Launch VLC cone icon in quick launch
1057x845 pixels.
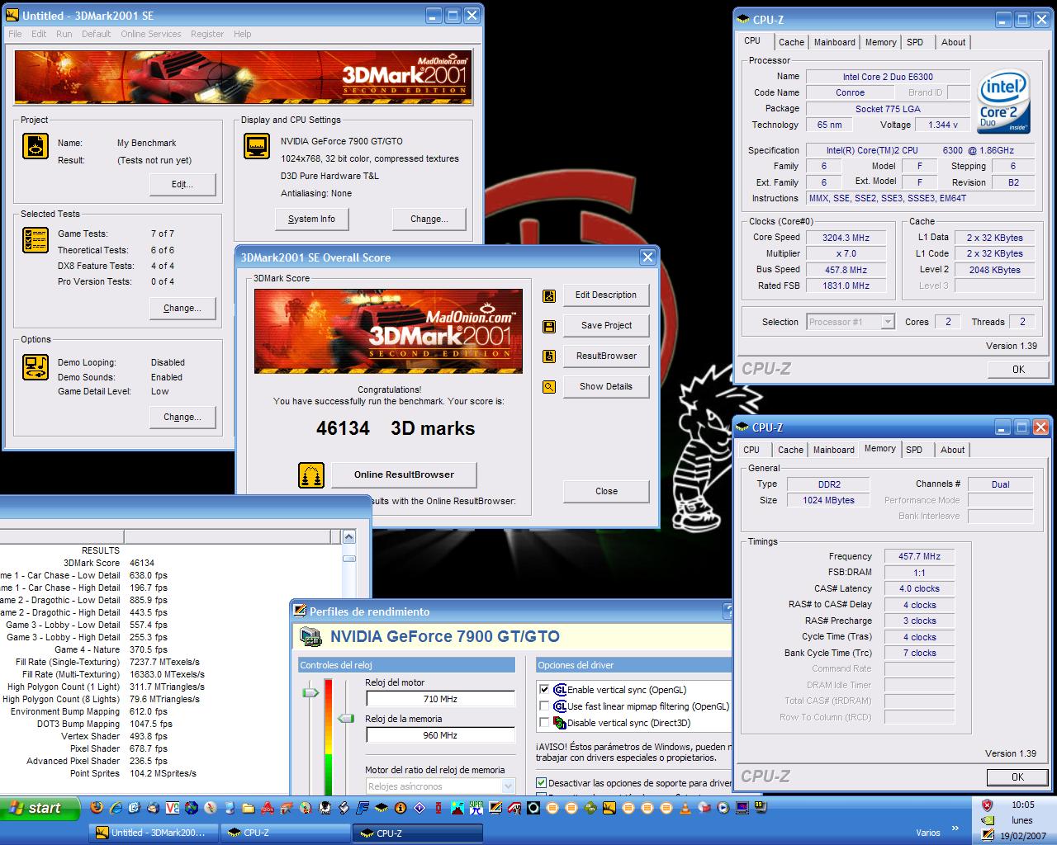[684, 808]
